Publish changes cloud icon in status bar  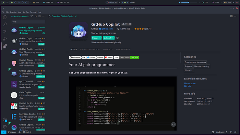(x=20, y=132)
